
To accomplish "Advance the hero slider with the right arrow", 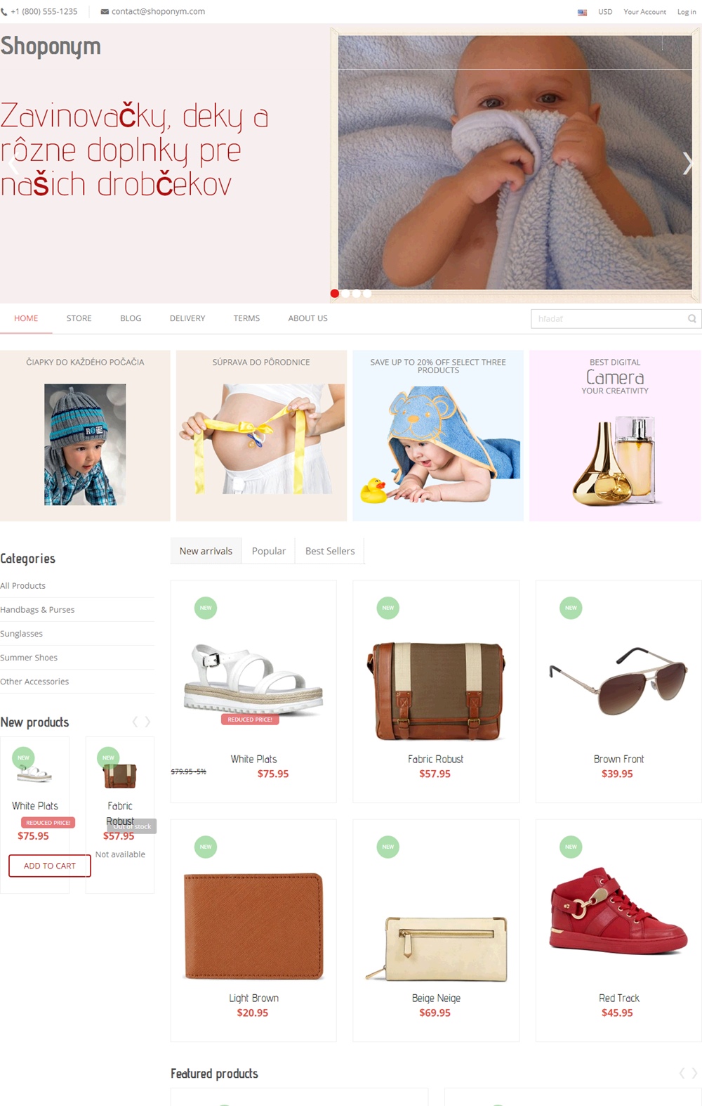I will pyautogui.click(x=688, y=163).
